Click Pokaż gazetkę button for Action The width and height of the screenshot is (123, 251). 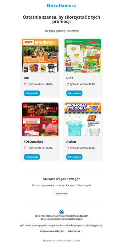(x=74, y=157)
